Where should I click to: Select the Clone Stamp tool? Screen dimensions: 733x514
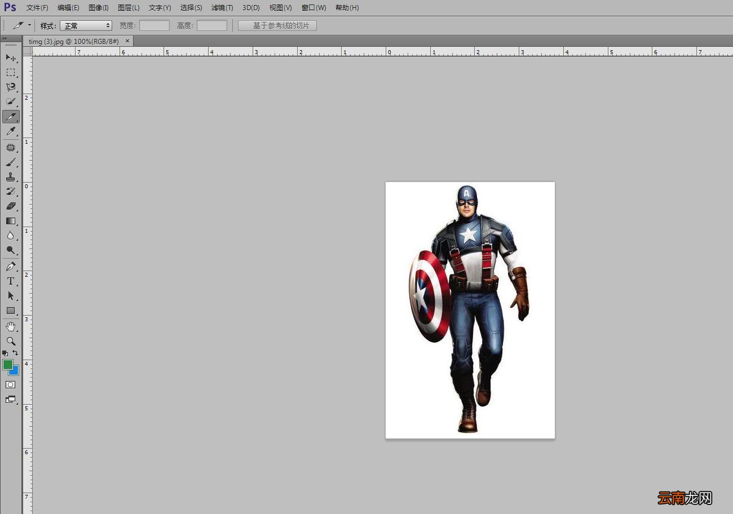(x=11, y=177)
